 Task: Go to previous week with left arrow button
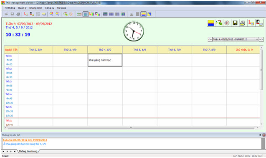pos(210,39)
